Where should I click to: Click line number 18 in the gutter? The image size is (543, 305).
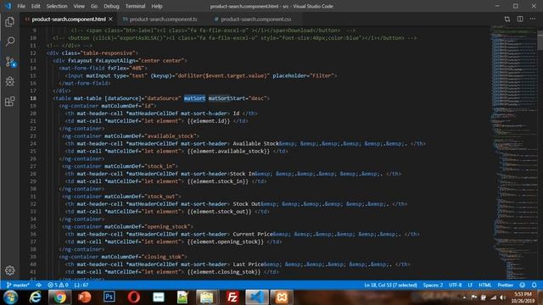33,98
